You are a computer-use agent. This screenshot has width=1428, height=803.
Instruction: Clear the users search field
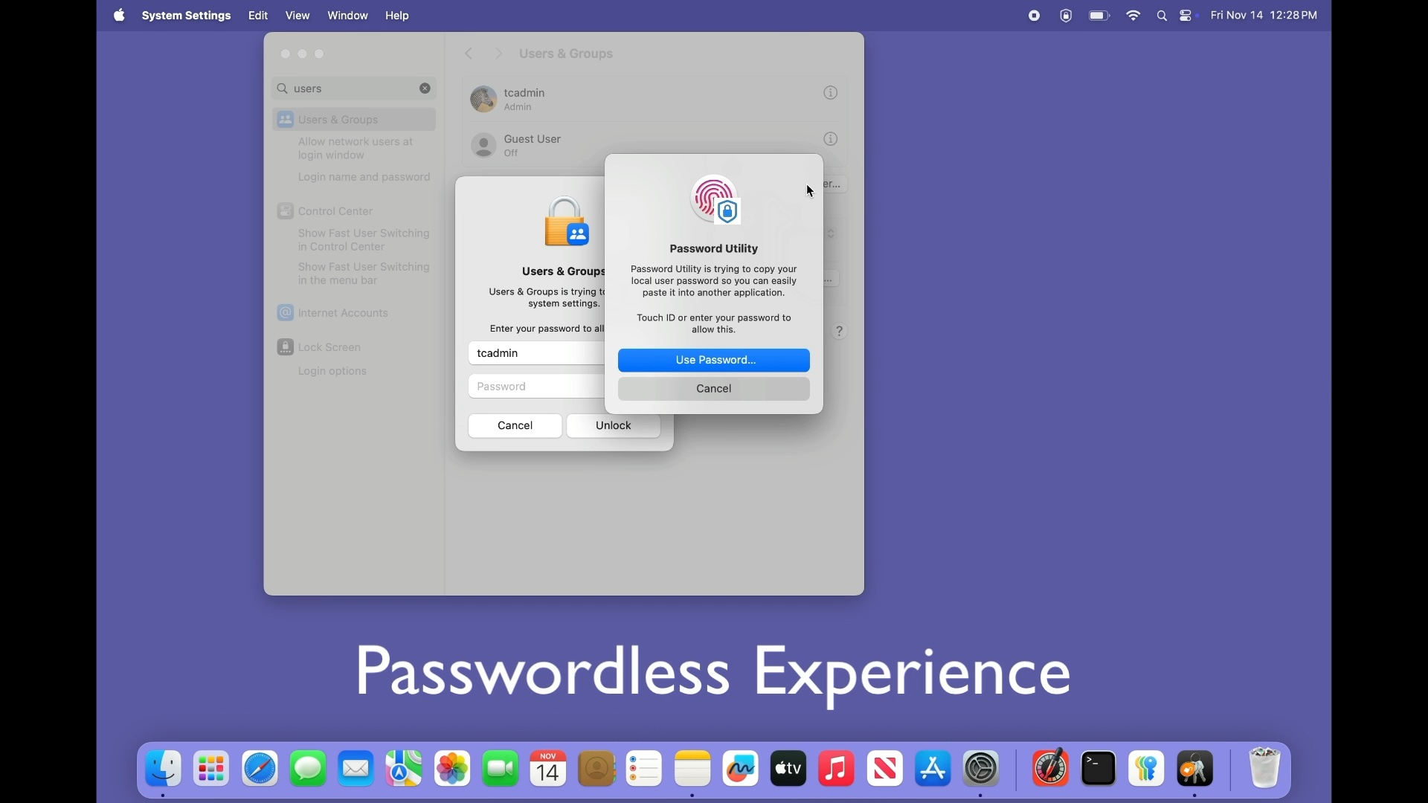click(424, 88)
